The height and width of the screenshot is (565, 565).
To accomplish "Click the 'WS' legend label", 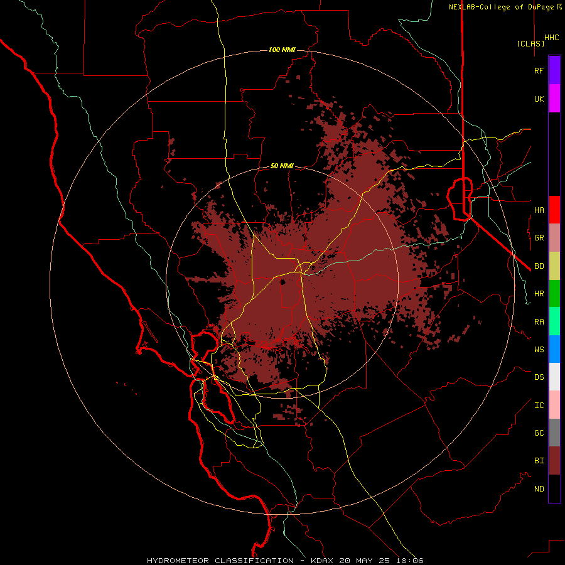I will point(539,350).
